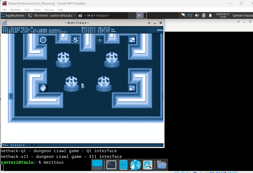Open the Web Browser globe icon
The width and height of the screenshot is (253, 173).
click(x=135, y=165)
